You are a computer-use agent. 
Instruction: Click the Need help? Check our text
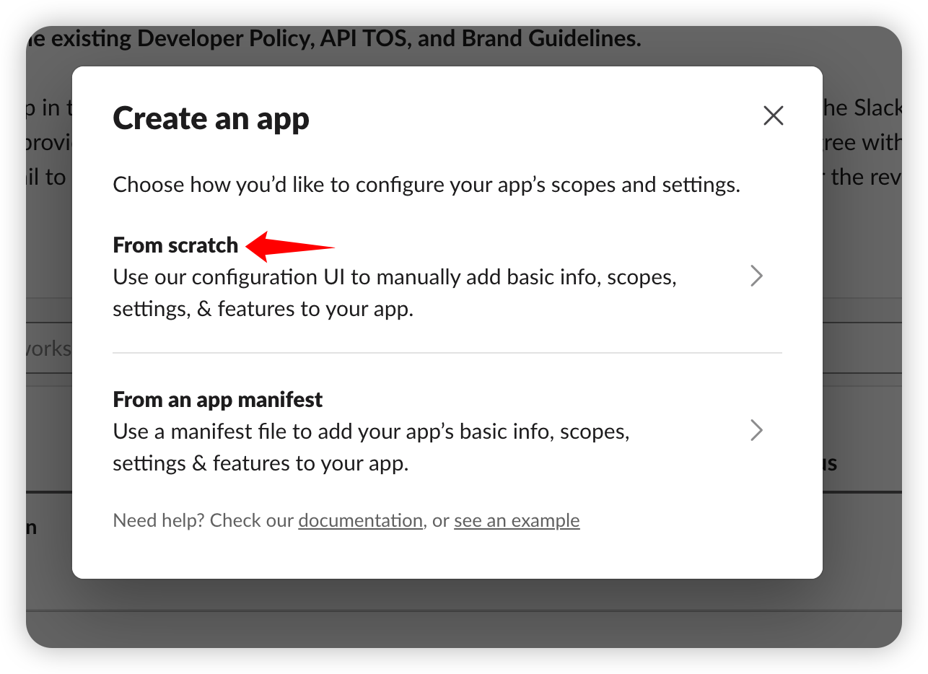[x=204, y=520]
